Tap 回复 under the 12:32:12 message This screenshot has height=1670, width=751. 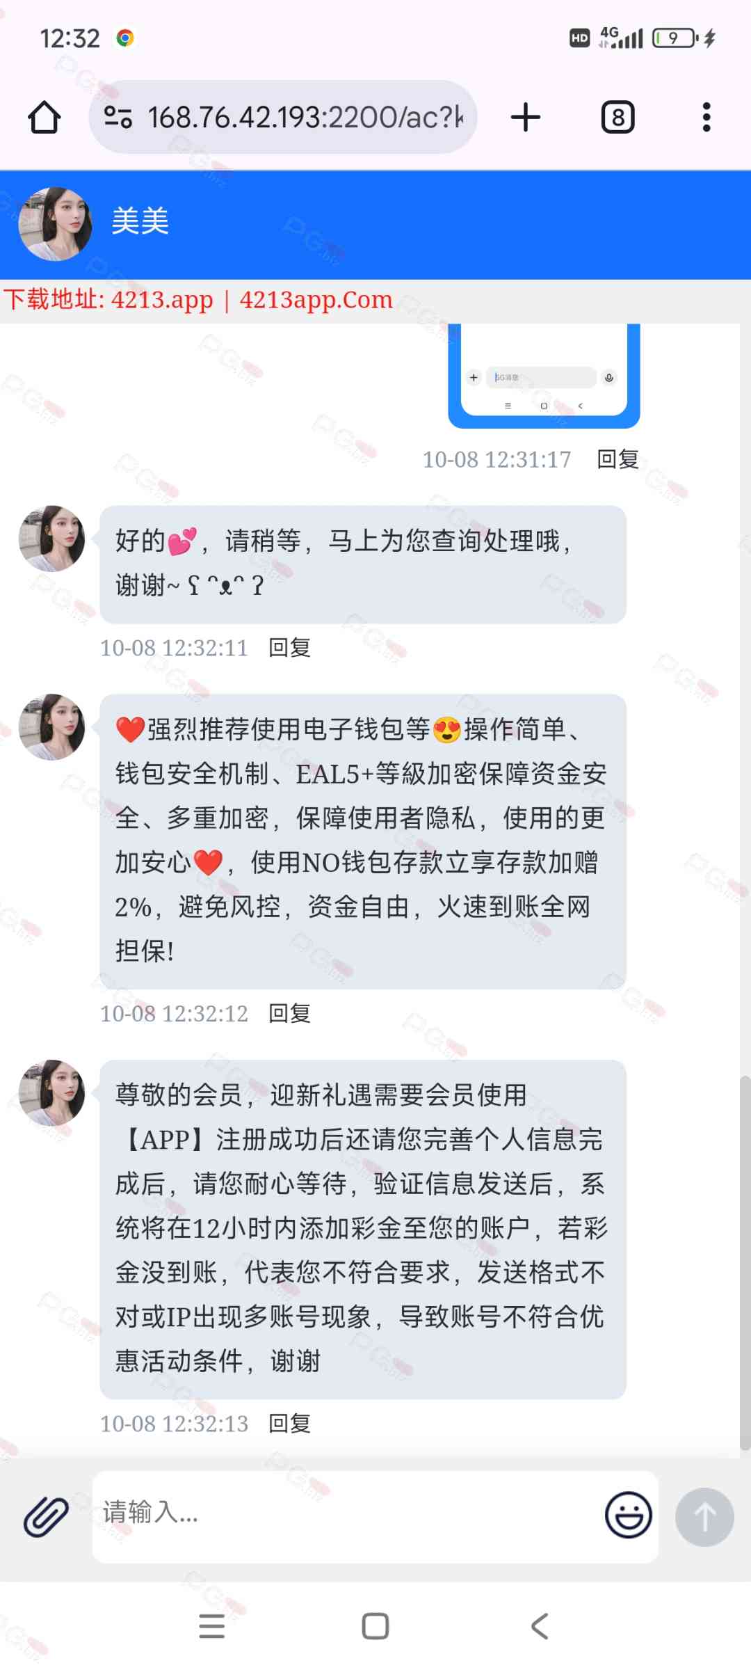290,1014
